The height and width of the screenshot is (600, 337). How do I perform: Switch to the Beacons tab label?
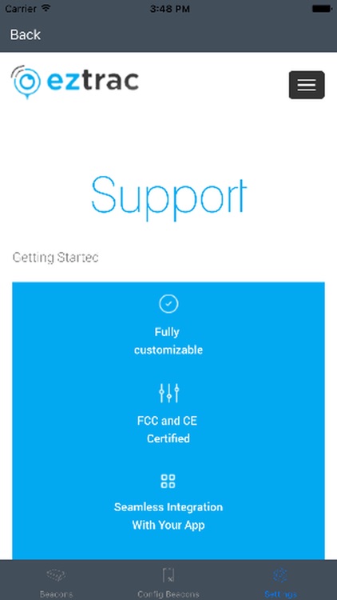[x=56, y=594]
